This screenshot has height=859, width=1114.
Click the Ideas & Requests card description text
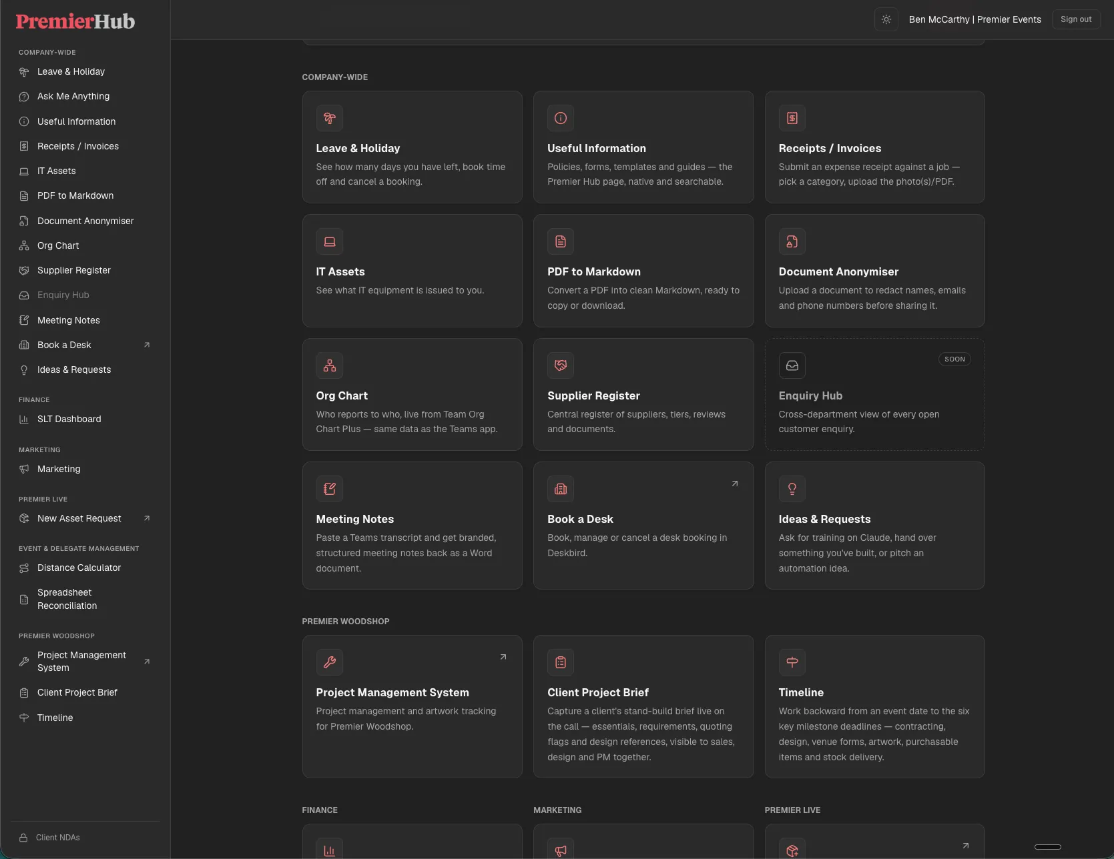[858, 553]
